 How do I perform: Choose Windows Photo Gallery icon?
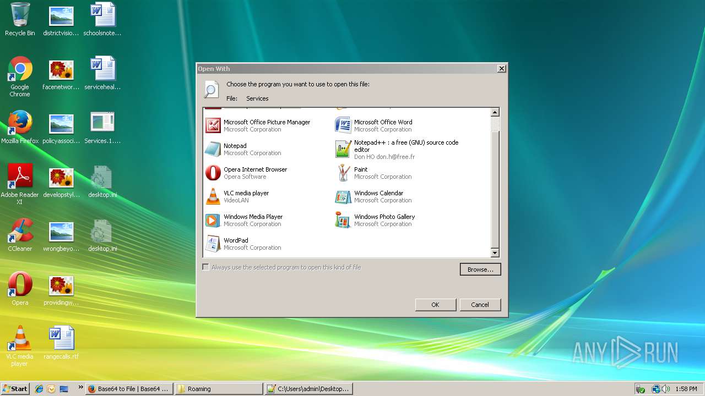(x=343, y=220)
